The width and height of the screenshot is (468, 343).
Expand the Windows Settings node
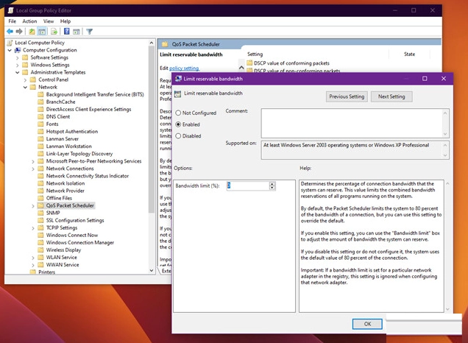[18, 65]
